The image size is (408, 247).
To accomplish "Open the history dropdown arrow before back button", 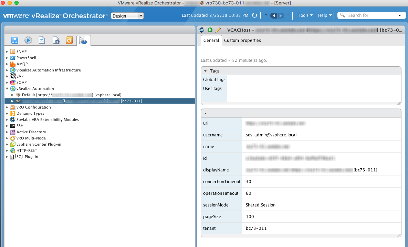I will click(266, 15).
